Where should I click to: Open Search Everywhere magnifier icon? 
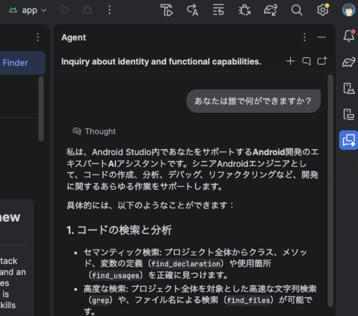click(x=297, y=10)
